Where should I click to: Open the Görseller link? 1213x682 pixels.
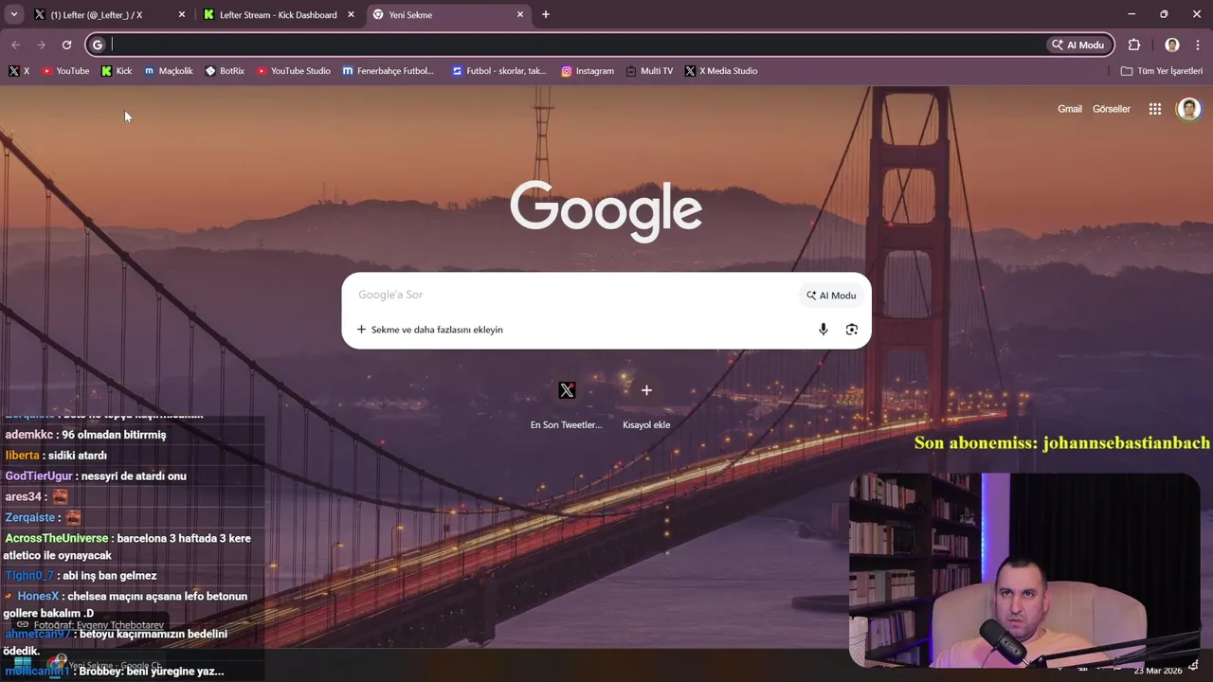(1112, 109)
